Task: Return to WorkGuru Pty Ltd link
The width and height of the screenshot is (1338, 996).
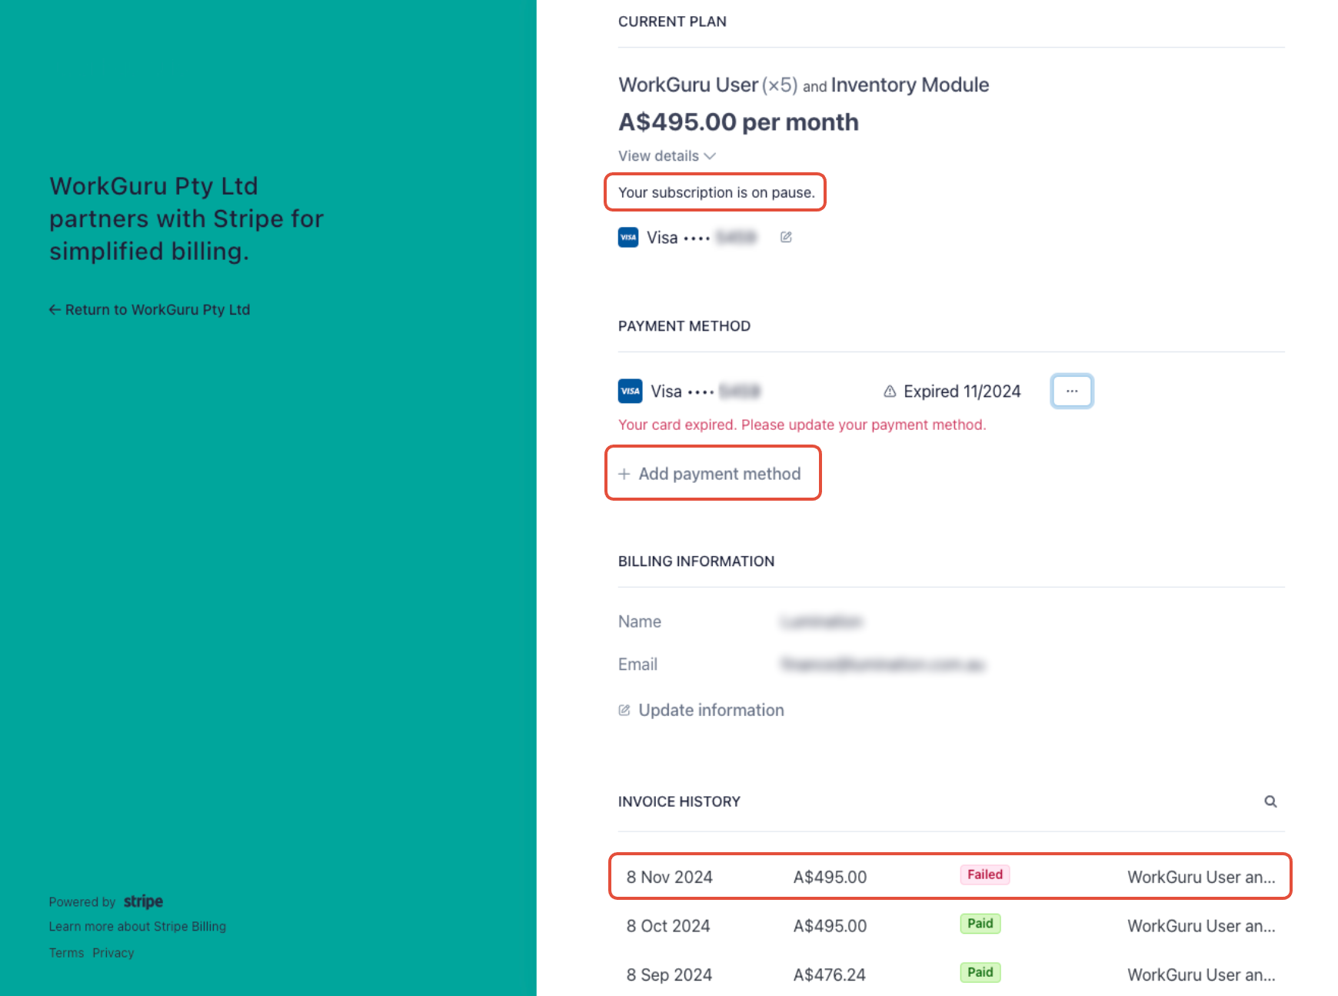Action: (150, 309)
